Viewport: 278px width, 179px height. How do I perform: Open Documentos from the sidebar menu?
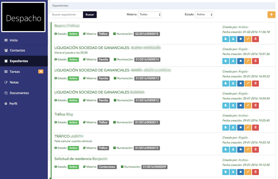point(19,93)
